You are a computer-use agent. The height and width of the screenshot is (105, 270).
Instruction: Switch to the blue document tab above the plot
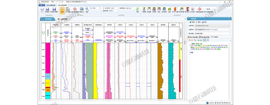[x=47, y=19]
